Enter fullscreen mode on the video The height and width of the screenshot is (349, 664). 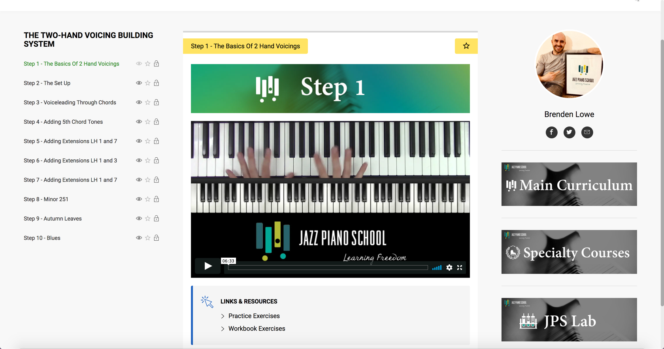click(460, 268)
